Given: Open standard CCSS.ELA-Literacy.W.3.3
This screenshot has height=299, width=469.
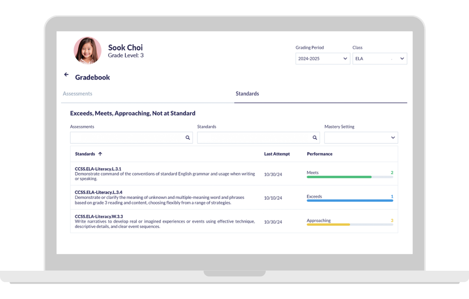Looking at the screenshot, I should pyautogui.click(x=99, y=216).
